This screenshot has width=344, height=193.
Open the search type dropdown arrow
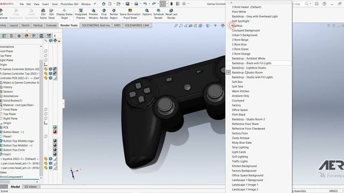pyautogui.click(x=311, y=4)
